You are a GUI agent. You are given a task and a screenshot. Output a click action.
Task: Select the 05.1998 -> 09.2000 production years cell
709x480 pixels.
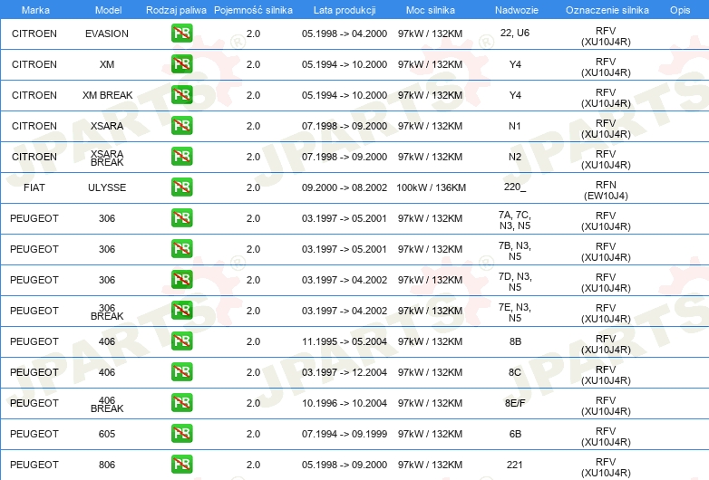tap(345, 465)
